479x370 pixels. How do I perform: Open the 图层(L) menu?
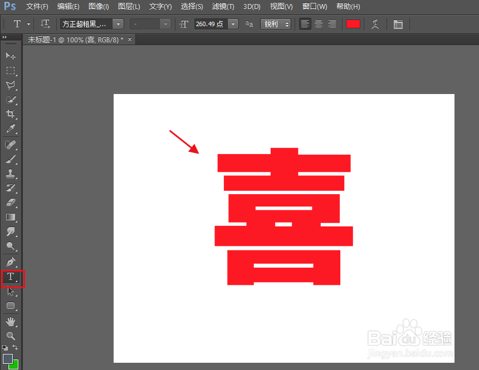[129, 7]
